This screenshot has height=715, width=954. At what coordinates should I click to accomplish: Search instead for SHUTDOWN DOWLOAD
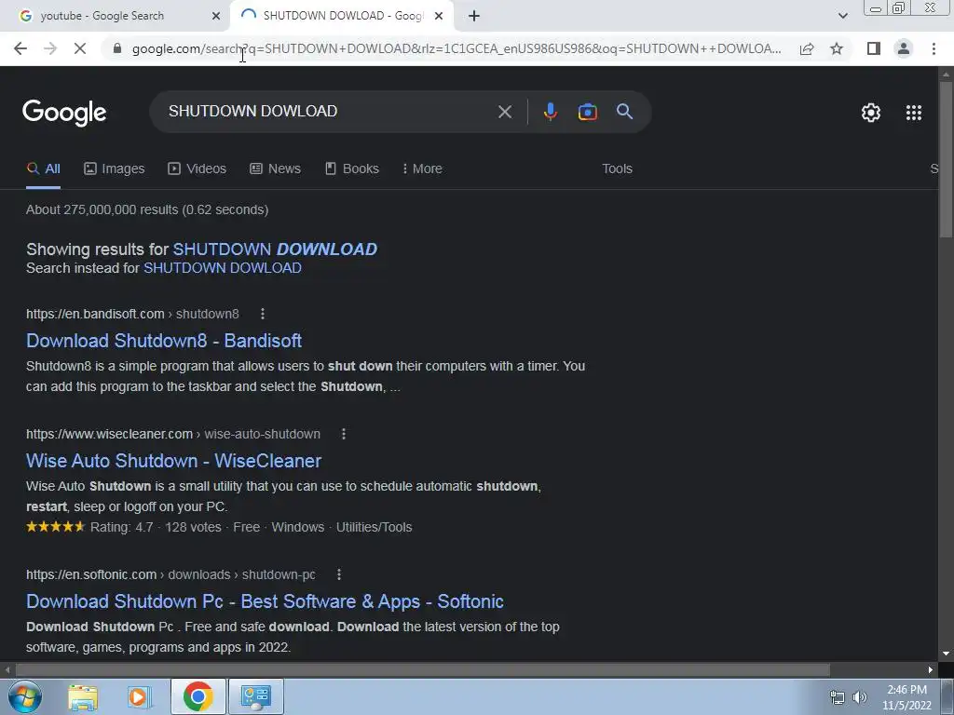pos(222,268)
